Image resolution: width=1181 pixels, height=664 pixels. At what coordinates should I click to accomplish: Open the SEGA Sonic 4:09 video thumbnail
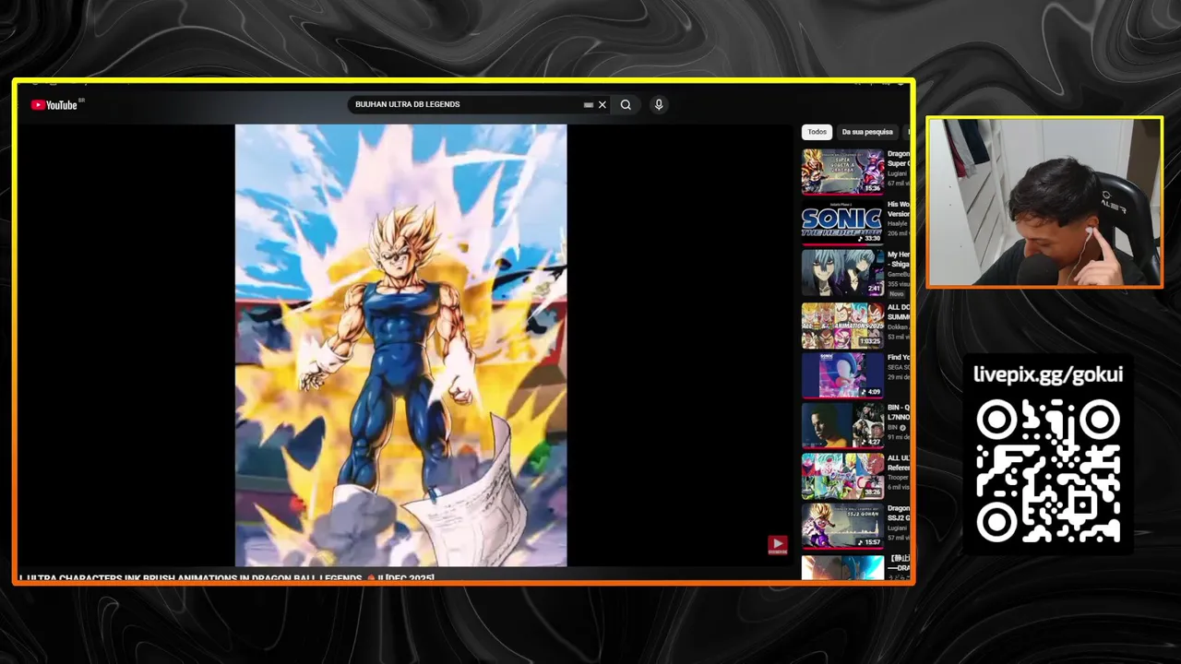[x=842, y=375]
